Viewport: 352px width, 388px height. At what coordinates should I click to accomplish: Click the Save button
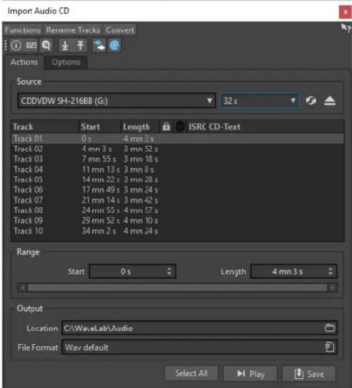(309, 373)
